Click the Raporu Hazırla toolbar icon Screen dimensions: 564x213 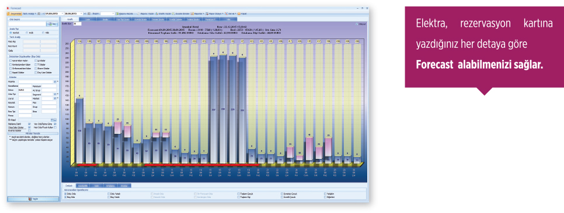(x=117, y=13)
